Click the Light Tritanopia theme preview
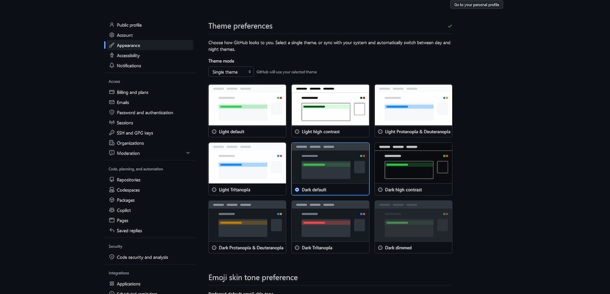 [x=247, y=163]
